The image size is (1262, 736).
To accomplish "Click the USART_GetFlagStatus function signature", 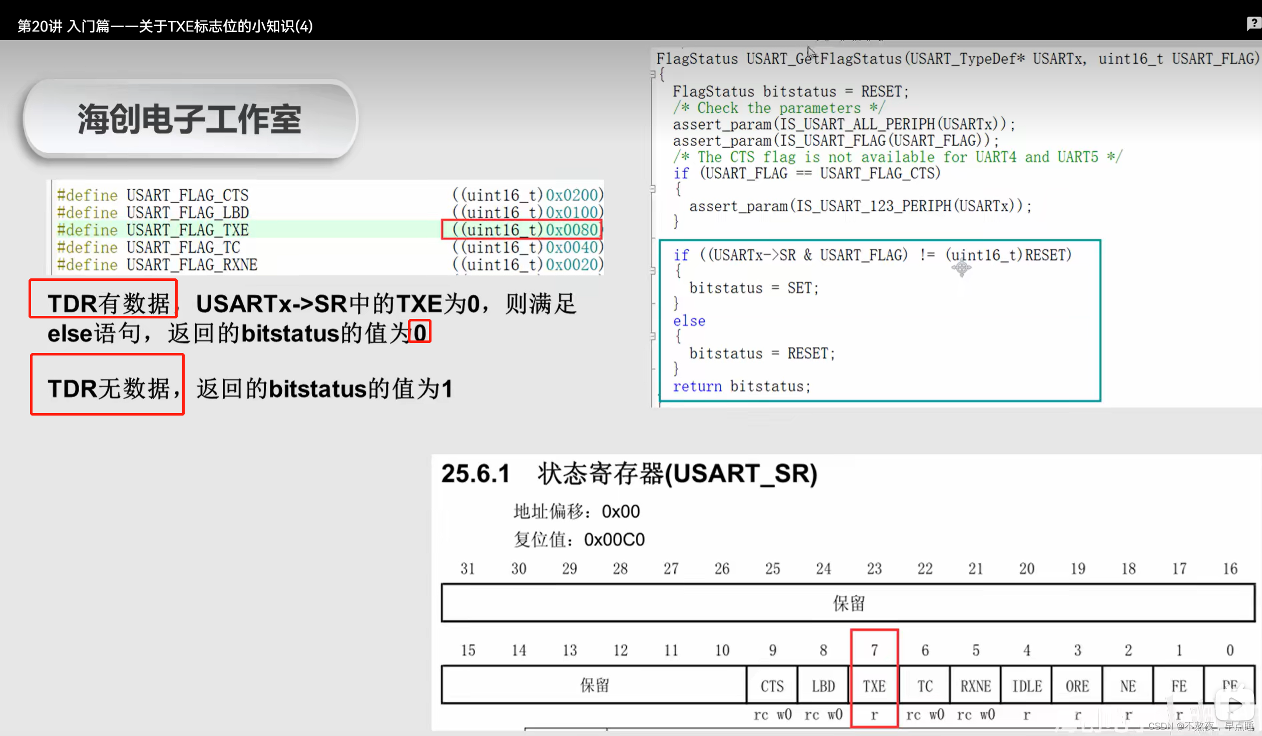I will tap(957, 59).
